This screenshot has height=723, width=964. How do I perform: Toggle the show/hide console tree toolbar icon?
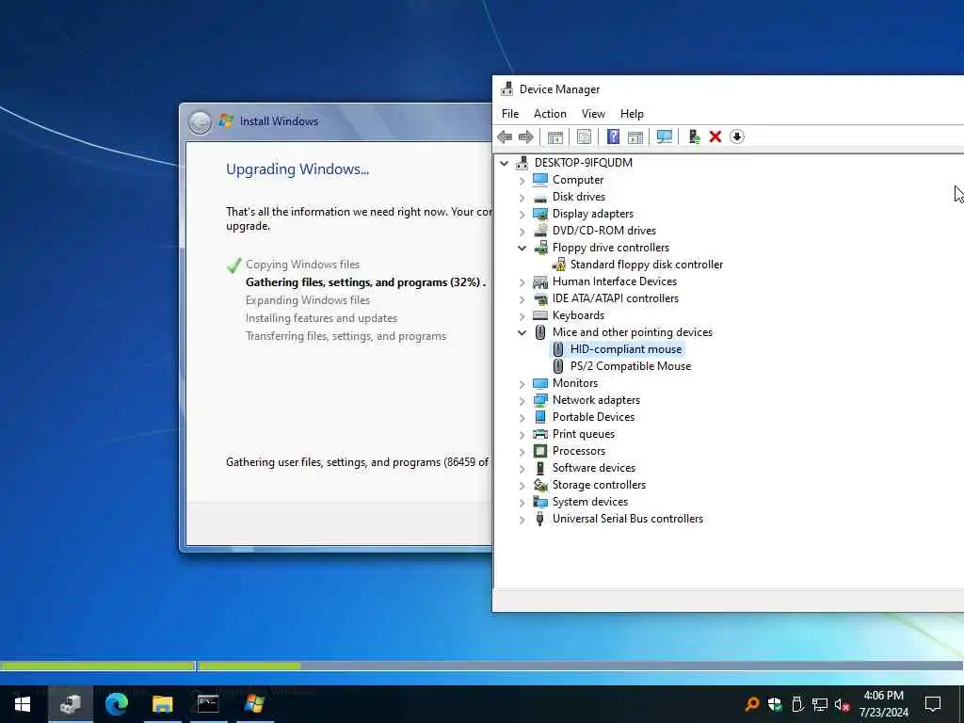pyautogui.click(x=555, y=137)
